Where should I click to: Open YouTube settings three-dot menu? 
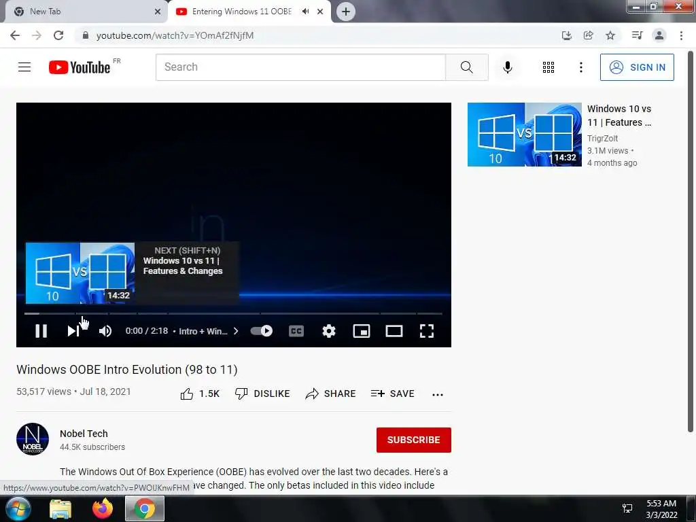580,67
